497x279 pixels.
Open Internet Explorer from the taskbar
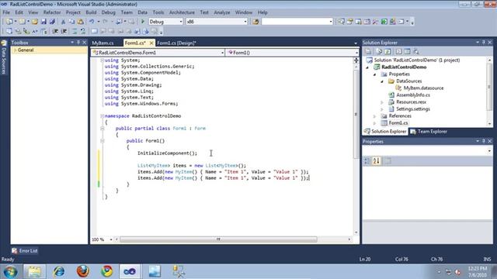click(59, 271)
